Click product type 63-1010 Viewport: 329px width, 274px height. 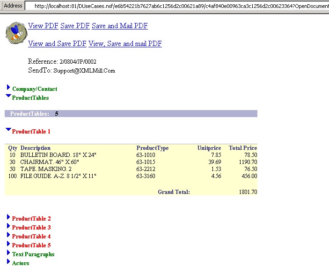pyautogui.click(x=146, y=155)
